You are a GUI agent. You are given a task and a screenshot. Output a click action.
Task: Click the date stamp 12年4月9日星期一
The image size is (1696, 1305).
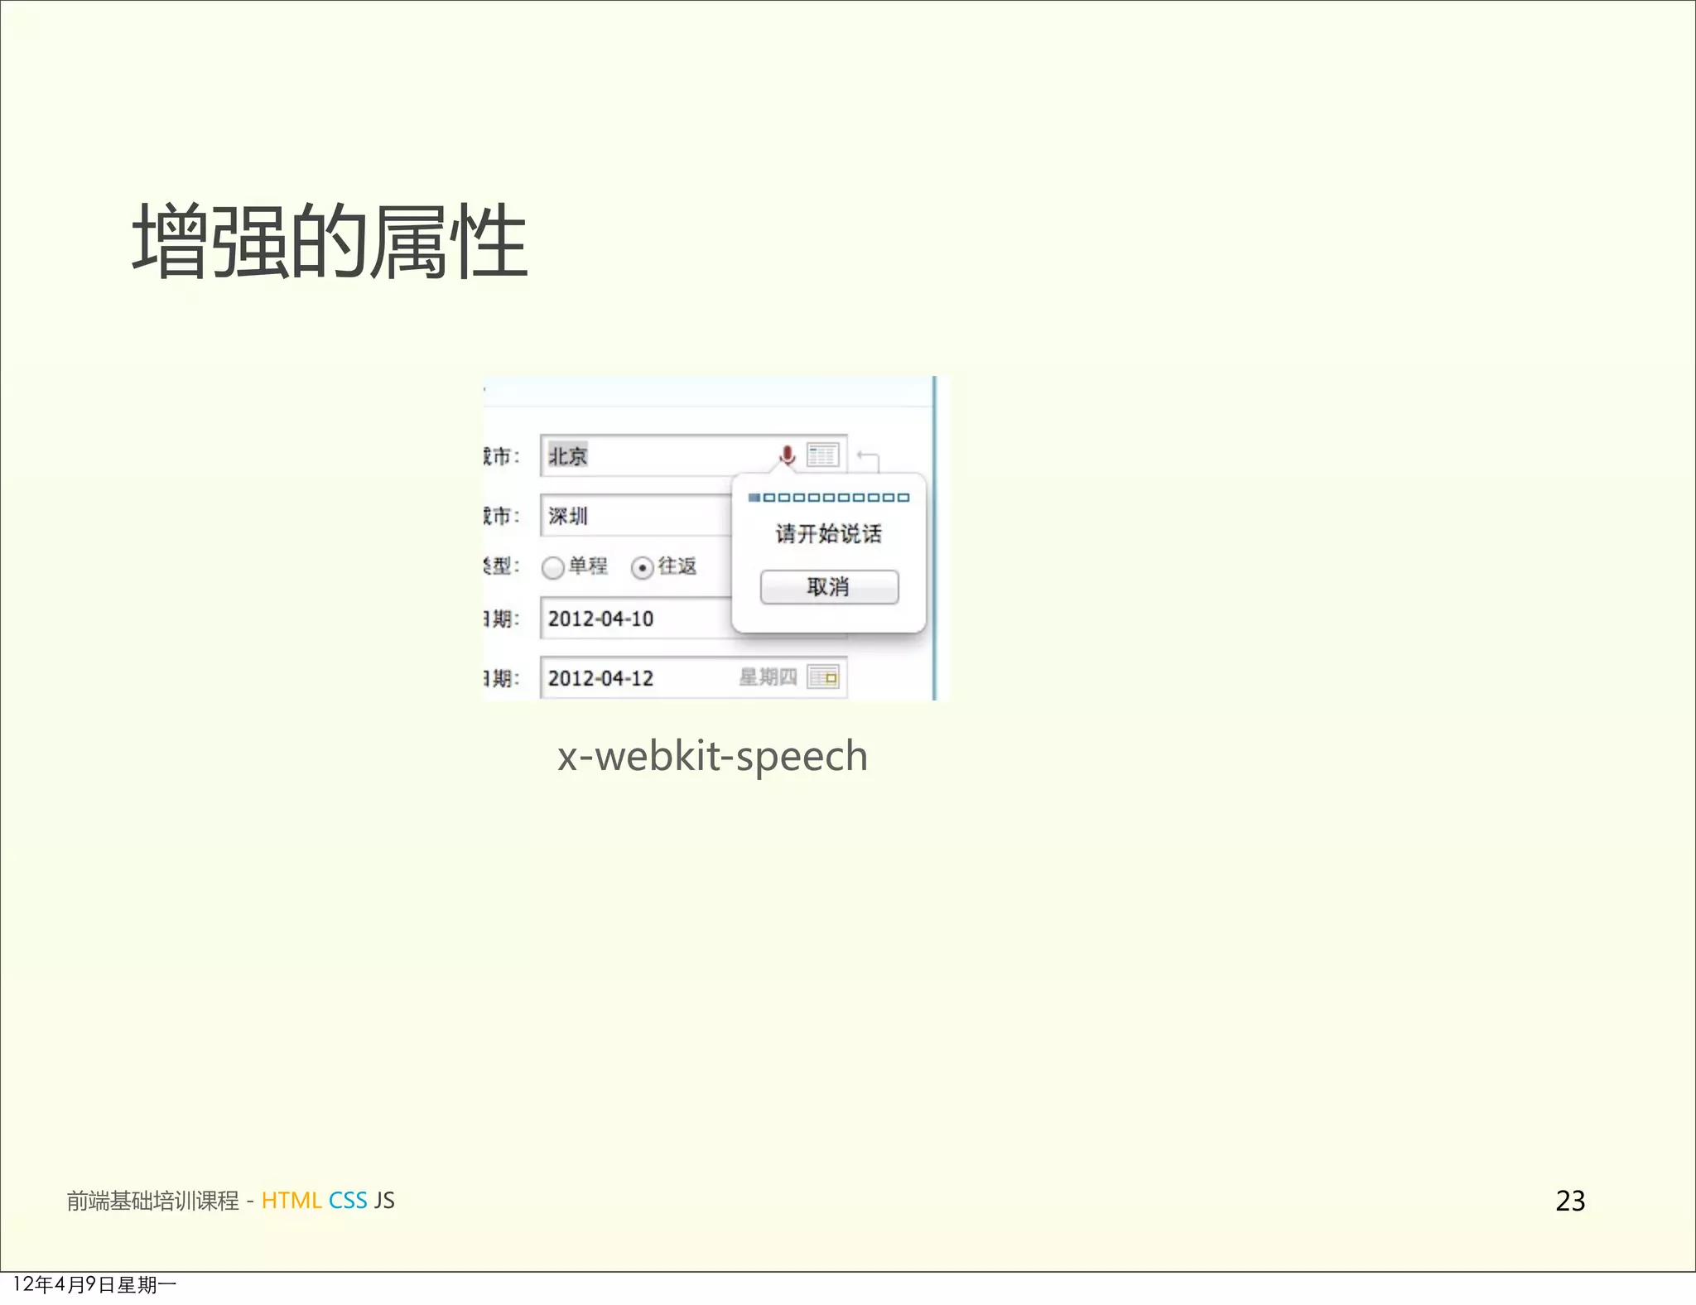(x=94, y=1284)
